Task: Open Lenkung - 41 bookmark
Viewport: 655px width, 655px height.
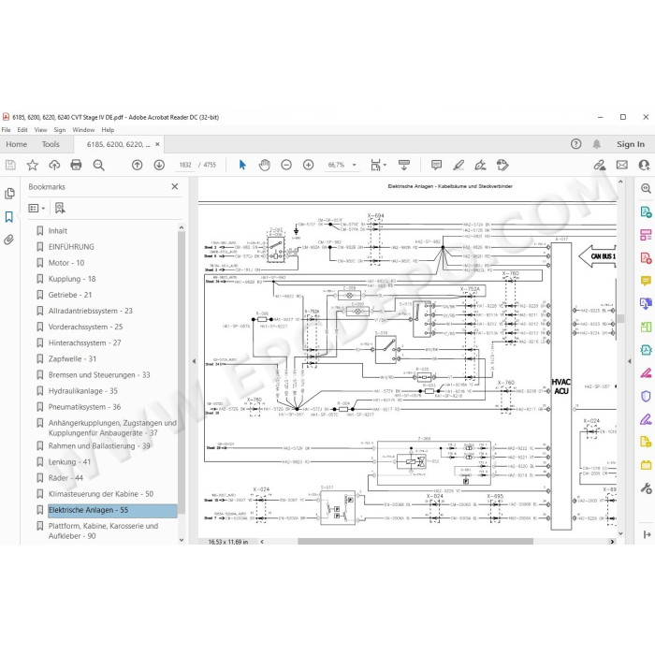Action: point(69,462)
